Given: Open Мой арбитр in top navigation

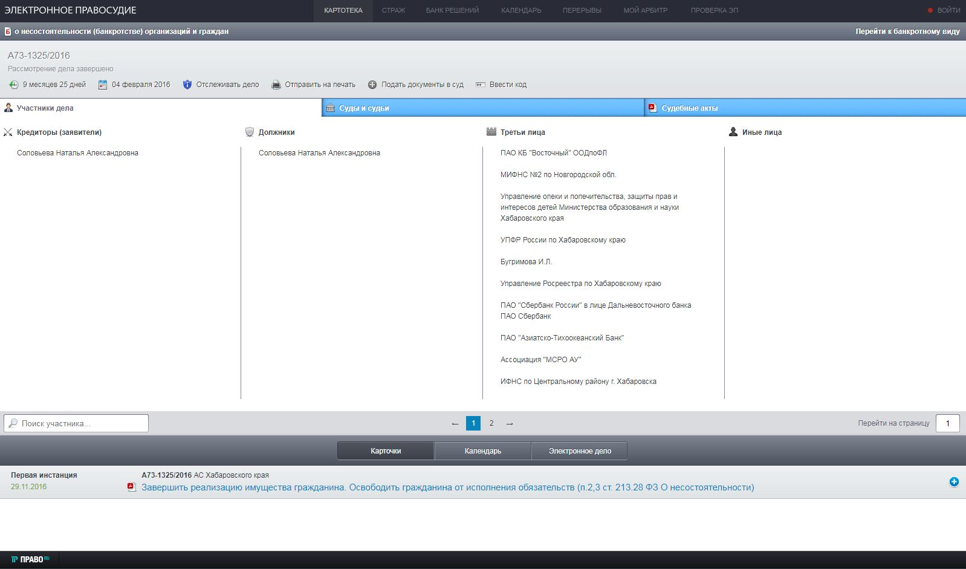Looking at the screenshot, I should tap(646, 10).
